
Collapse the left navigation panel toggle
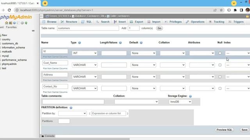[x=42, y=16]
